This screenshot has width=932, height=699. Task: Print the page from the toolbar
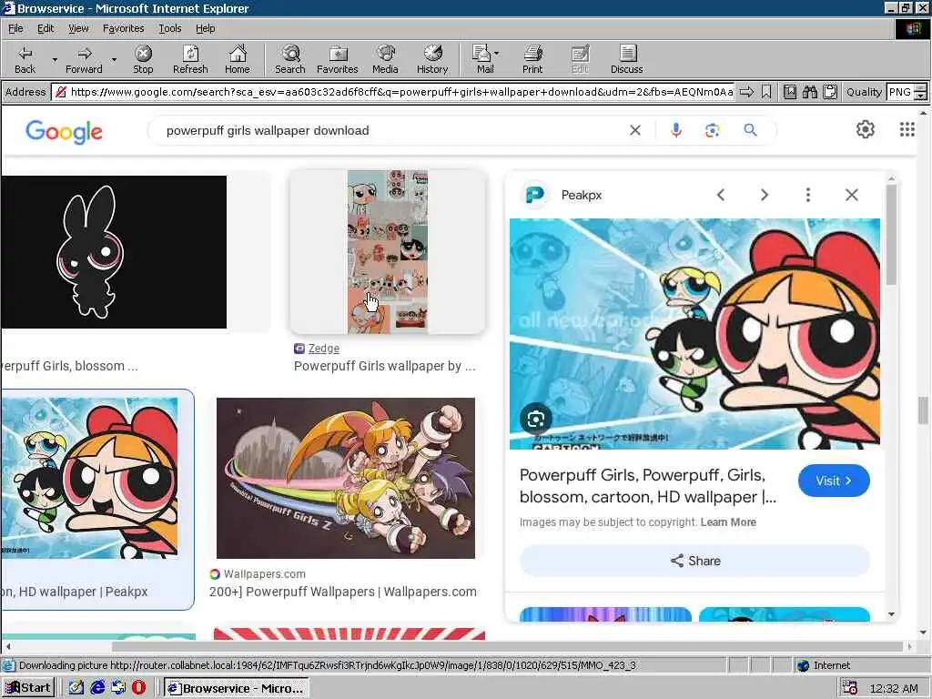532,59
